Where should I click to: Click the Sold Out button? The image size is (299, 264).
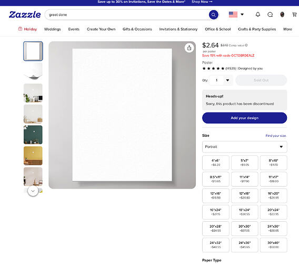pos(261,80)
